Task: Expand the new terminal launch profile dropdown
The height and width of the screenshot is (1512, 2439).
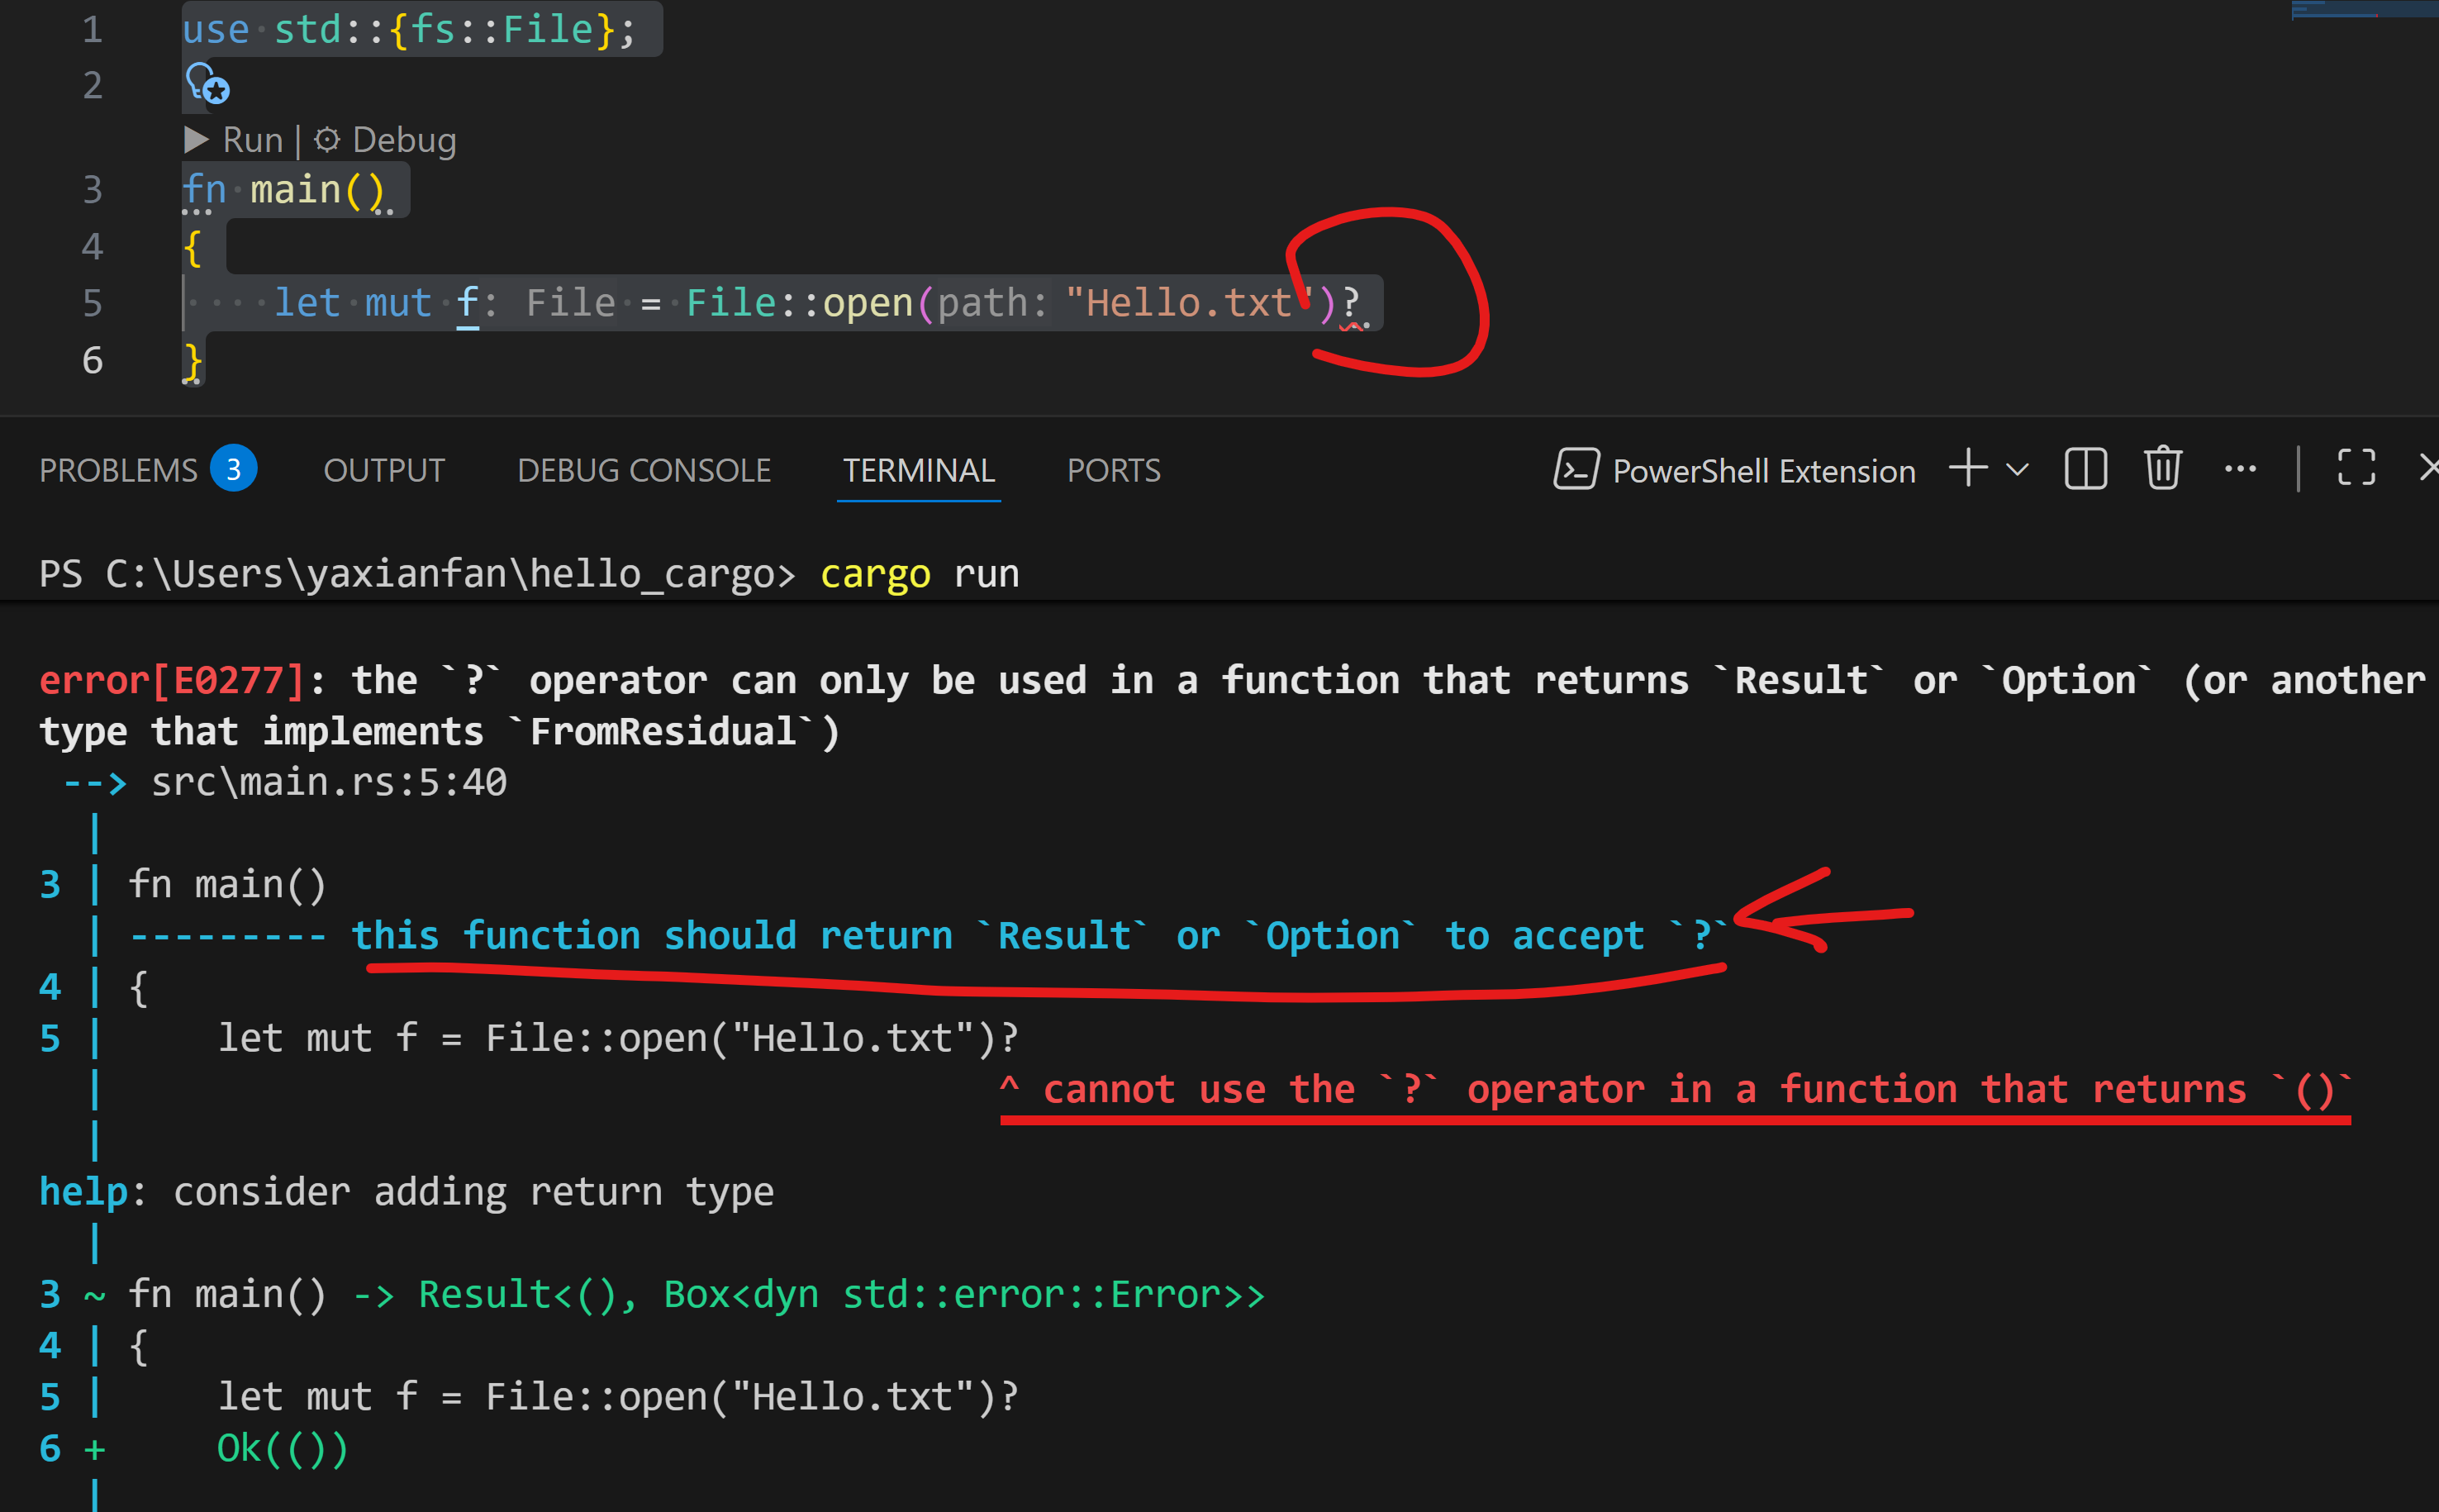Action: coord(2018,469)
